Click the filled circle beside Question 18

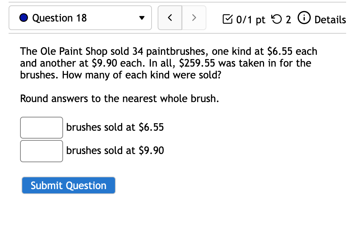[x=24, y=18]
